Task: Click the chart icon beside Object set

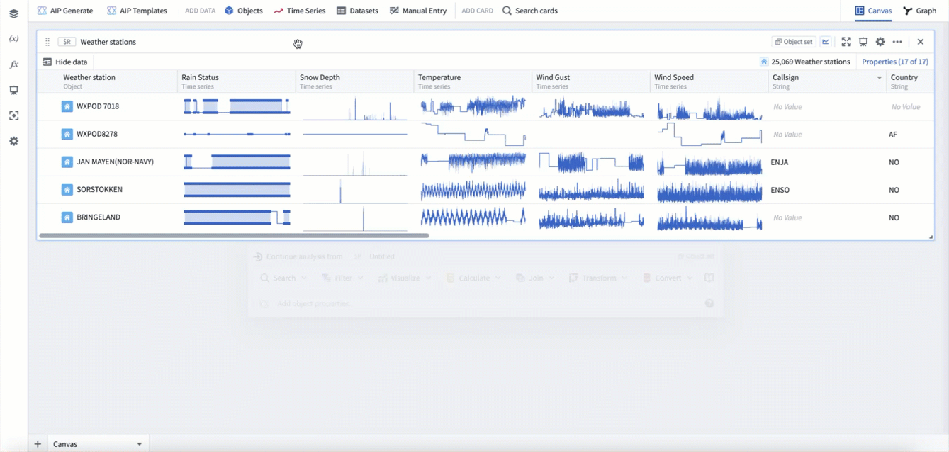Action: click(826, 42)
